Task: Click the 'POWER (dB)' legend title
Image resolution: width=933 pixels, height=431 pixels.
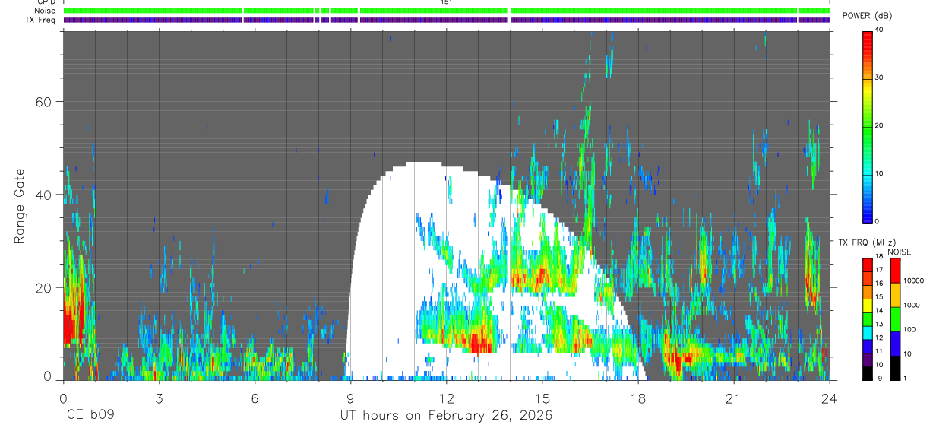Action: point(868,16)
